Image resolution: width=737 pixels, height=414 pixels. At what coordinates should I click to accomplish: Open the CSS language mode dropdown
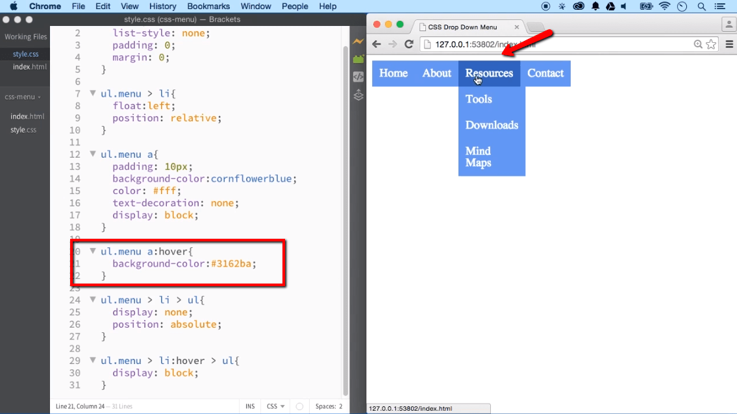tap(275, 406)
